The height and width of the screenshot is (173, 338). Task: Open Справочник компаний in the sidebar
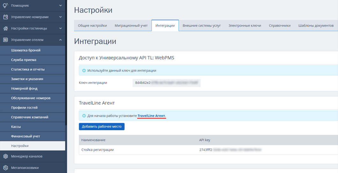pos(33,117)
